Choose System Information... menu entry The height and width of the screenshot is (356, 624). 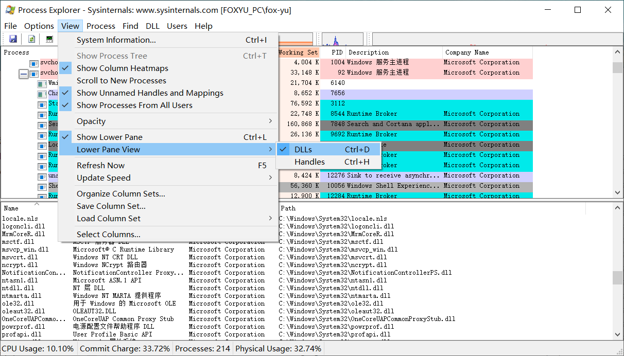[168, 40]
